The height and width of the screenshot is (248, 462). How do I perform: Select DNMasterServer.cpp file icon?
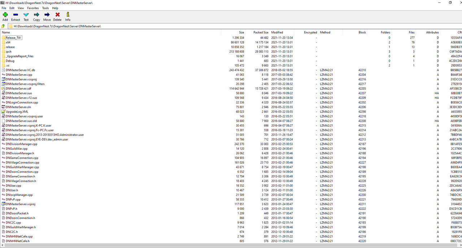click(3, 75)
